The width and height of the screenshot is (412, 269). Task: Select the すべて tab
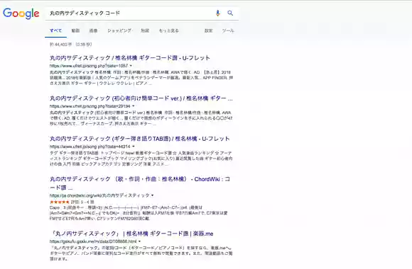coord(55,30)
